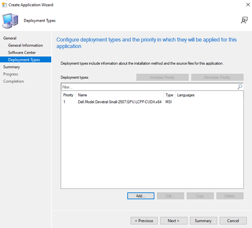Image resolution: width=252 pixels, height=228 pixels.
Task: Click the Add... button
Action: coord(141,196)
